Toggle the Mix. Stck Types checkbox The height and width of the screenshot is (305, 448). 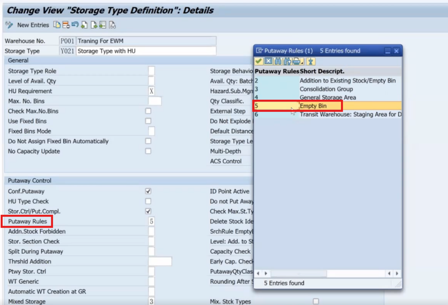[316, 301]
